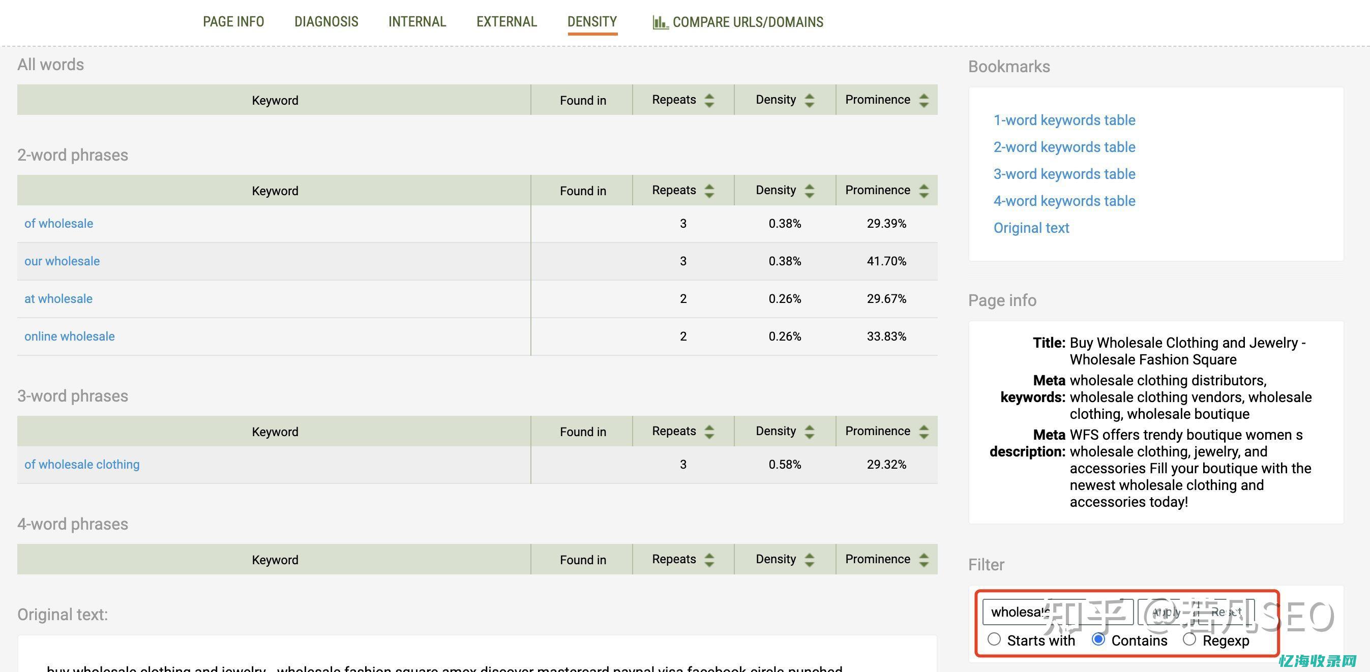1370x672 pixels.
Task: Open the 'of wholesale' keyword link
Action: pos(58,224)
